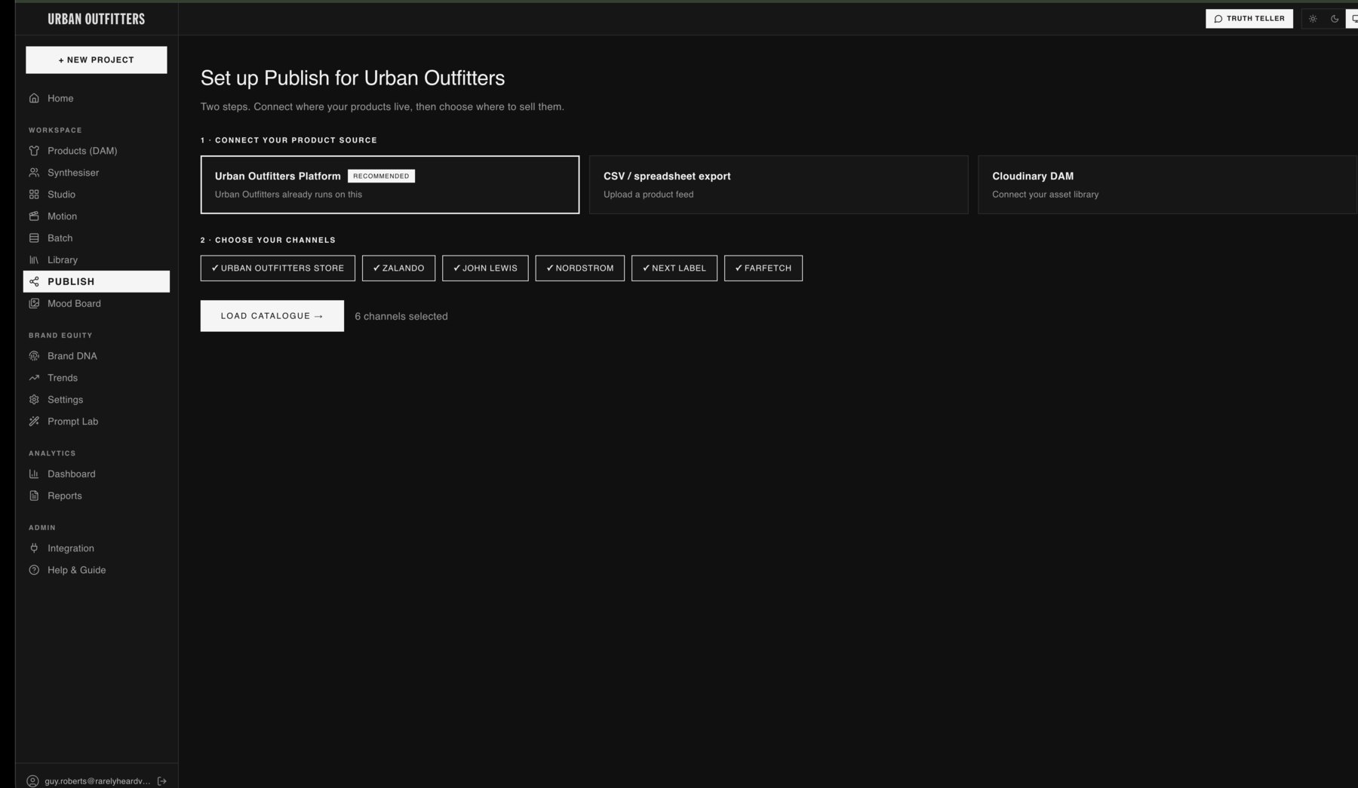The width and height of the screenshot is (1358, 788).
Task: Switch to dark theme moon icon
Action: pos(1335,19)
